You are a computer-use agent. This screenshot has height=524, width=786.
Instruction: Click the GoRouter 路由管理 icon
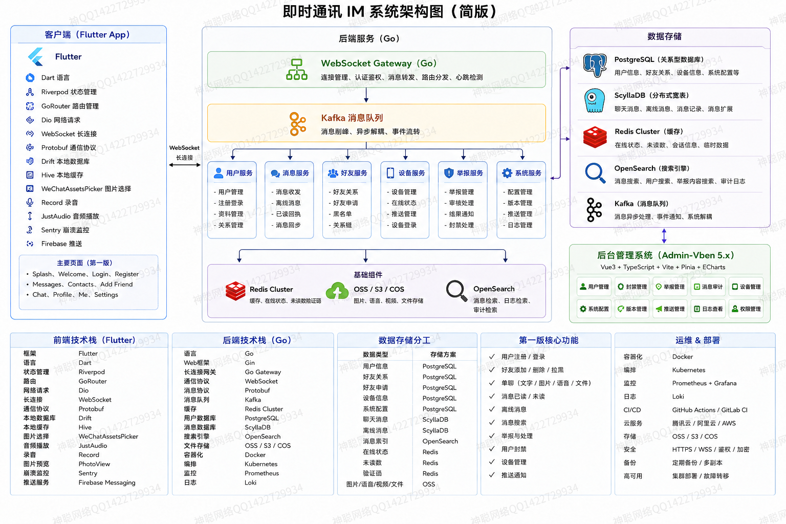coord(30,106)
